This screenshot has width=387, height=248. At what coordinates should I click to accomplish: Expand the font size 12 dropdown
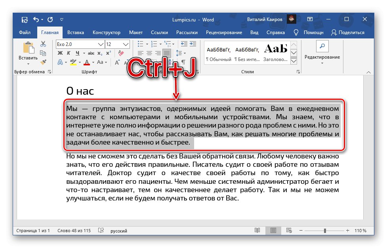coord(124,44)
